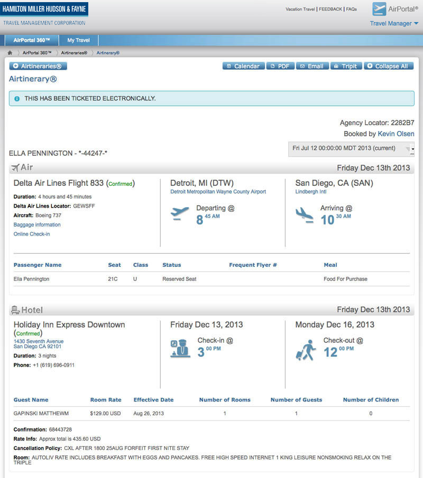423x478 pixels.
Task: Click the Food For Purchase meal cell
Action: 345,279
